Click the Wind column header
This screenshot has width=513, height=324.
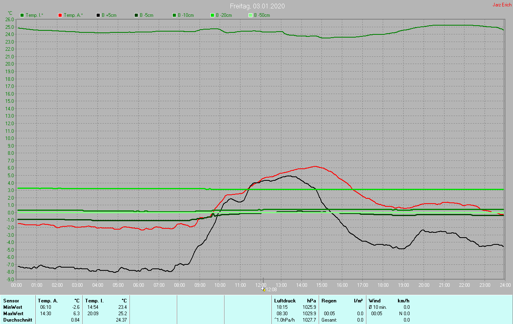point(375,301)
